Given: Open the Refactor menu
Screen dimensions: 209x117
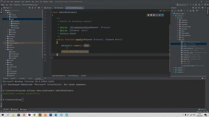Looking at the screenshot, I should point(28,2).
